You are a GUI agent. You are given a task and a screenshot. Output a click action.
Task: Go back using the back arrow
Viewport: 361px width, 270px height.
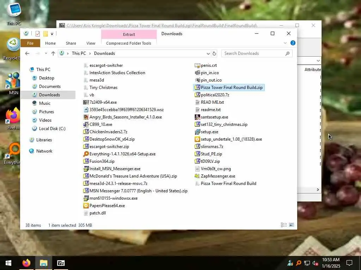click(x=27, y=53)
